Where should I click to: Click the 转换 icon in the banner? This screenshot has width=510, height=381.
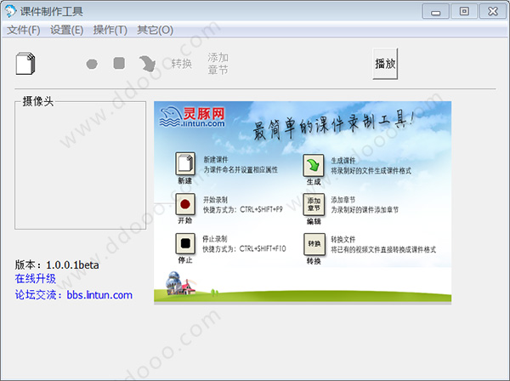pyautogui.click(x=314, y=244)
